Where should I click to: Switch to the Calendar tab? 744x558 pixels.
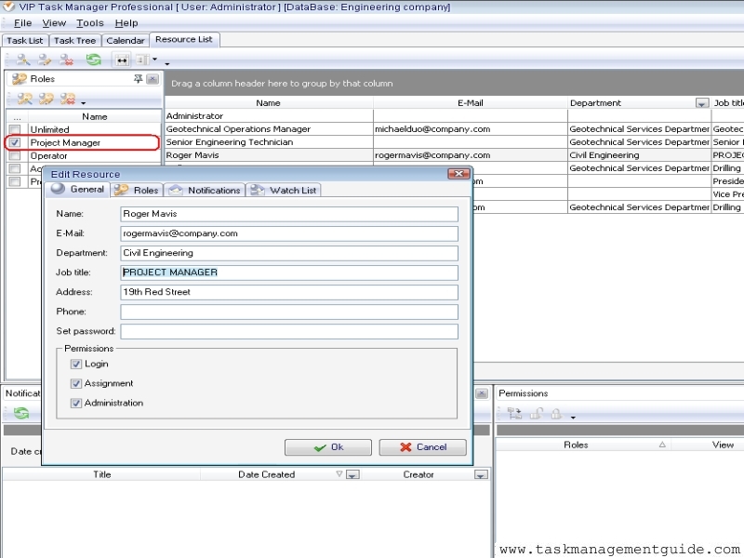tap(126, 40)
